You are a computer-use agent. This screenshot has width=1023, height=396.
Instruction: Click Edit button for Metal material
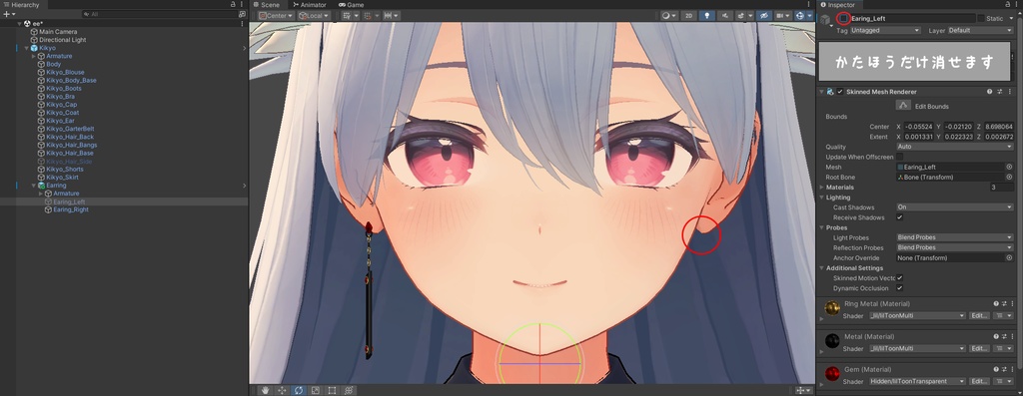tap(979, 348)
